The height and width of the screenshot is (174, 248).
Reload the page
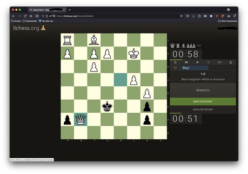[25, 16]
